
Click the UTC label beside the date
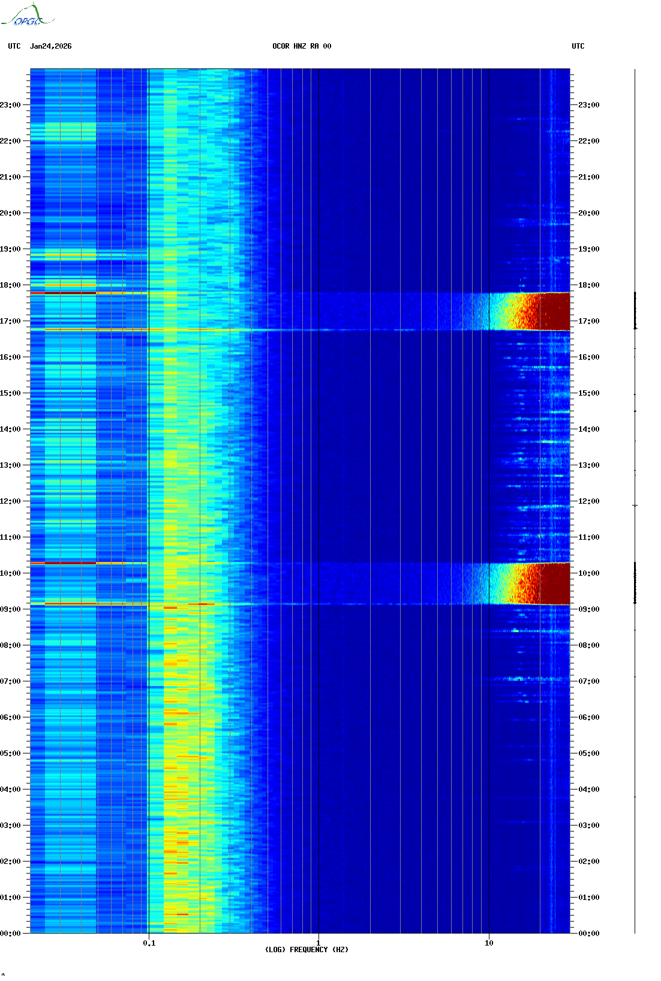14,46
